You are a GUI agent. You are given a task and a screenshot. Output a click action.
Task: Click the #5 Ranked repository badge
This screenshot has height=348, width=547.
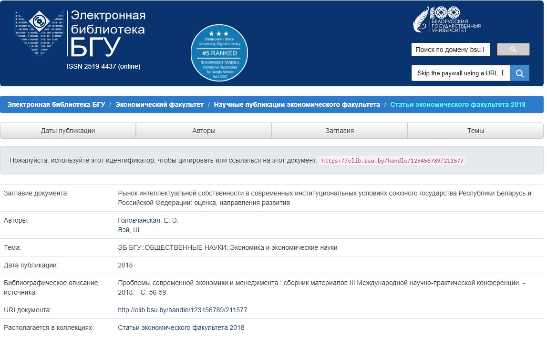219,53
